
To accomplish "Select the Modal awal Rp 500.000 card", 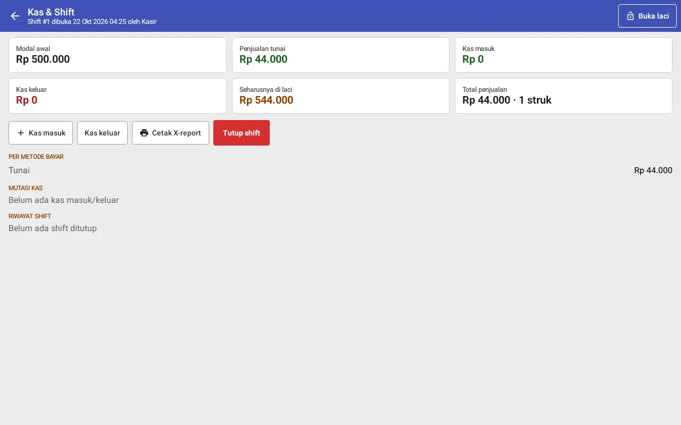I will pos(118,55).
